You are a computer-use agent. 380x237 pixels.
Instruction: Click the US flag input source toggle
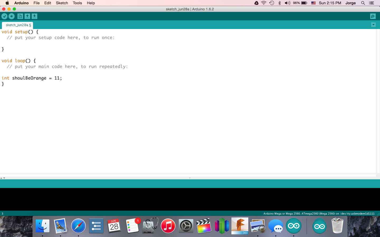(313, 3)
